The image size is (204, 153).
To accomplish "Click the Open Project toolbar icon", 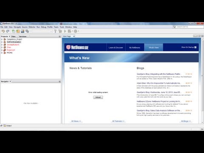I will pos(23,31).
